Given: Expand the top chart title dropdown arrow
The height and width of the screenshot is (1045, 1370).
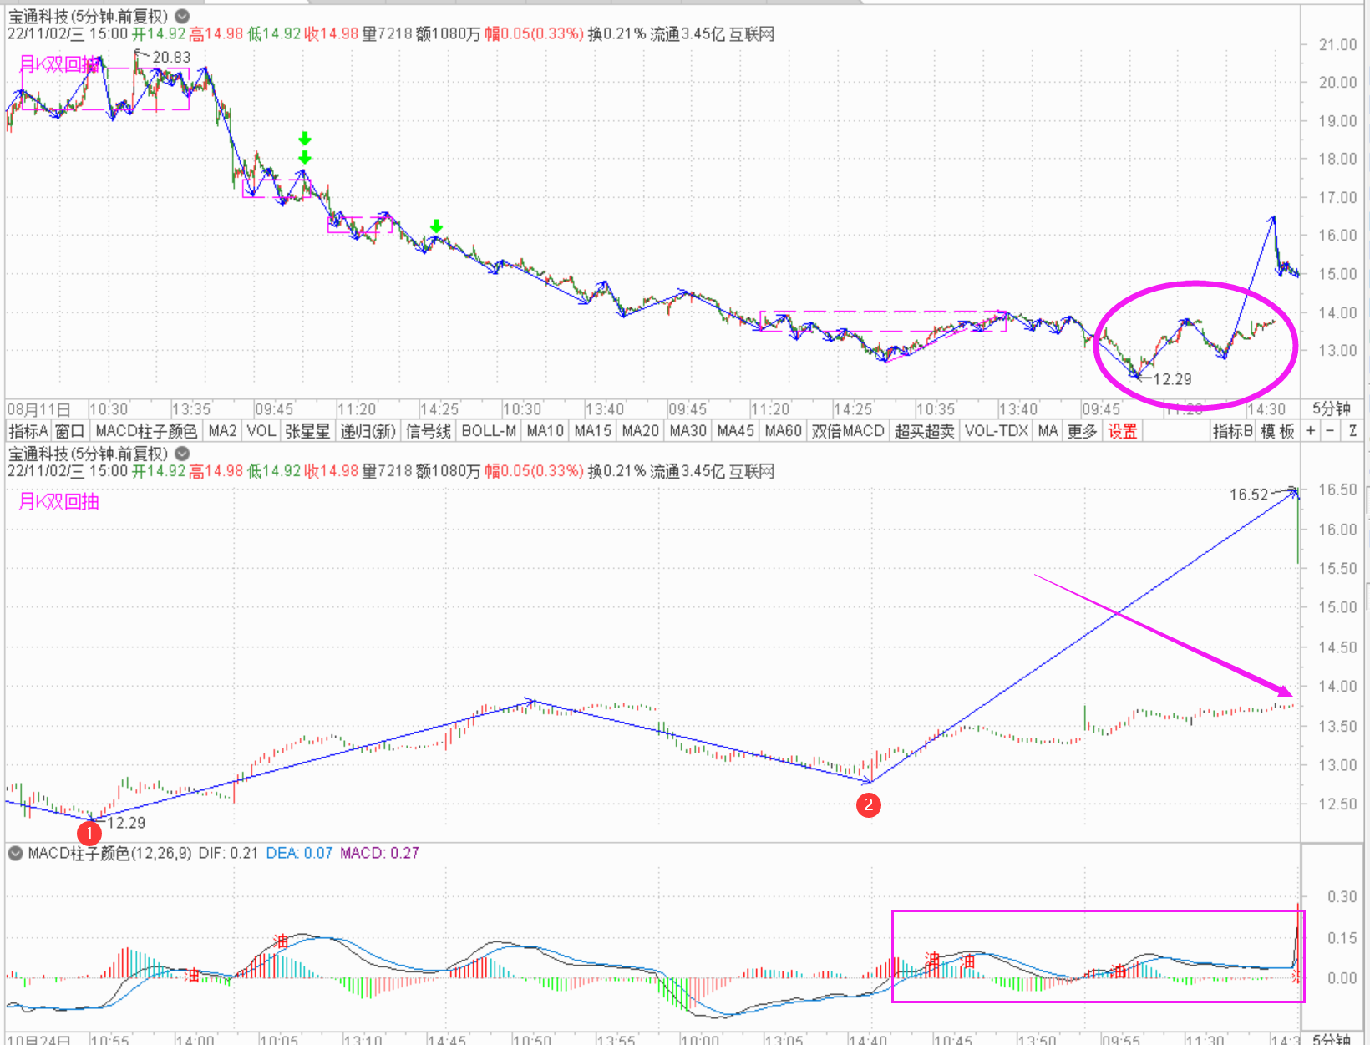Looking at the screenshot, I should tap(181, 16).
